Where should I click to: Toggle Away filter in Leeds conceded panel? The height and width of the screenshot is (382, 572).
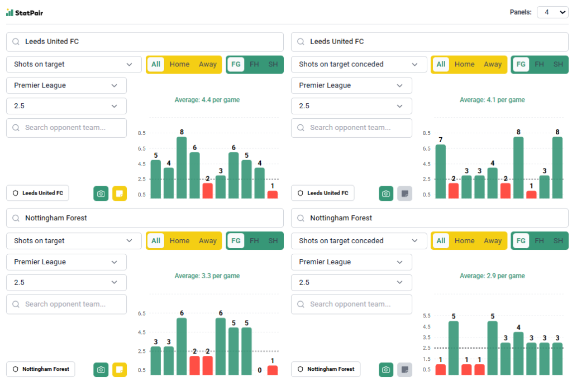[x=492, y=64]
